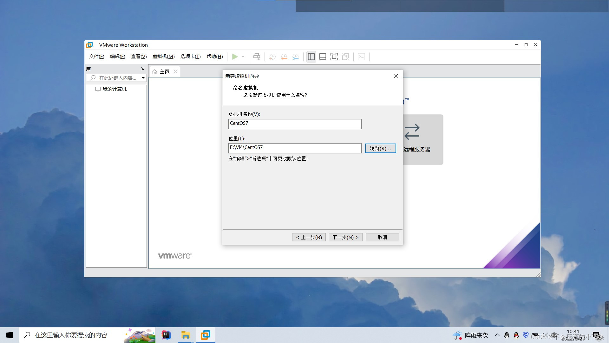Click the enter full screen icon

pyautogui.click(x=334, y=57)
